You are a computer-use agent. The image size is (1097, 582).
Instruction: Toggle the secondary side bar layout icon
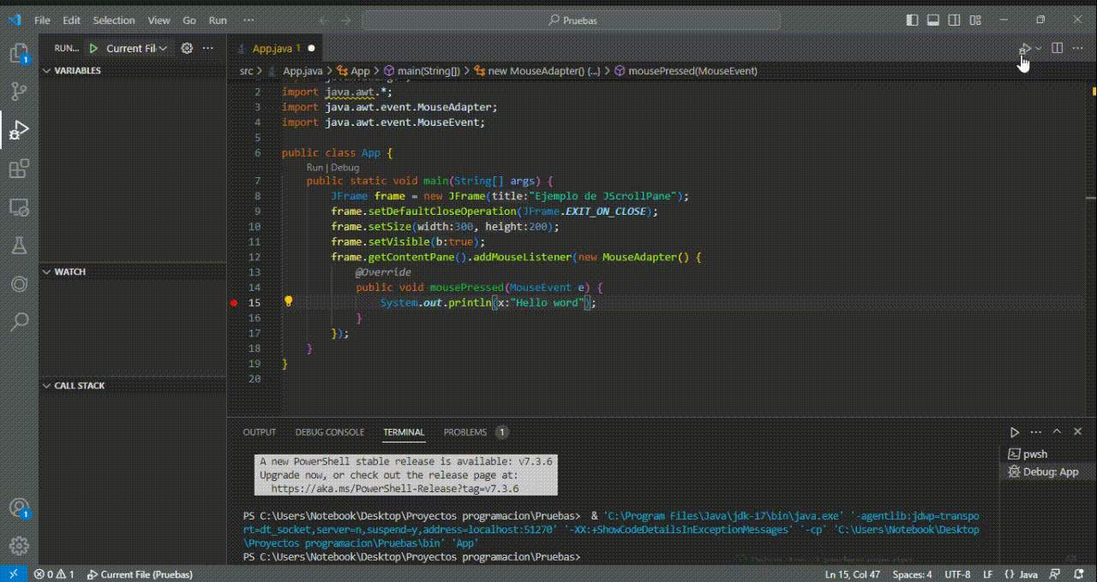[x=954, y=20]
